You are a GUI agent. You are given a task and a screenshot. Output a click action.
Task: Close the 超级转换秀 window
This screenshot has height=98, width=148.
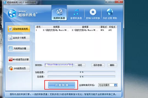click(119, 2)
